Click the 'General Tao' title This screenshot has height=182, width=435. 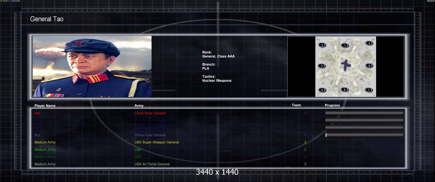pyautogui.click(x=47, y=19)
